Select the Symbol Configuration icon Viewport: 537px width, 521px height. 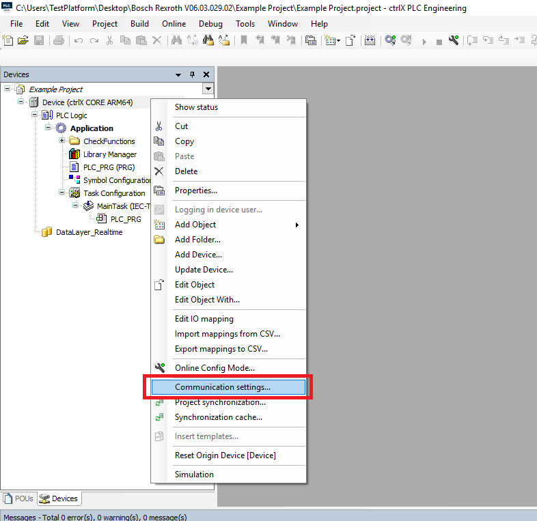click(x=75, y=180)
